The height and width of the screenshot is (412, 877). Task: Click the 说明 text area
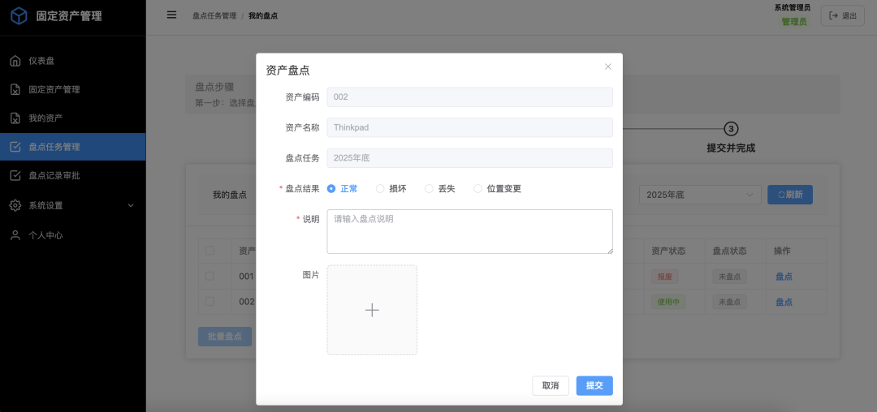point(470,232)
